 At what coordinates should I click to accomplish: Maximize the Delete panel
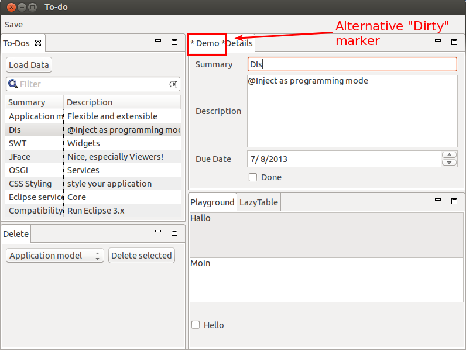(x=174, y=233)
